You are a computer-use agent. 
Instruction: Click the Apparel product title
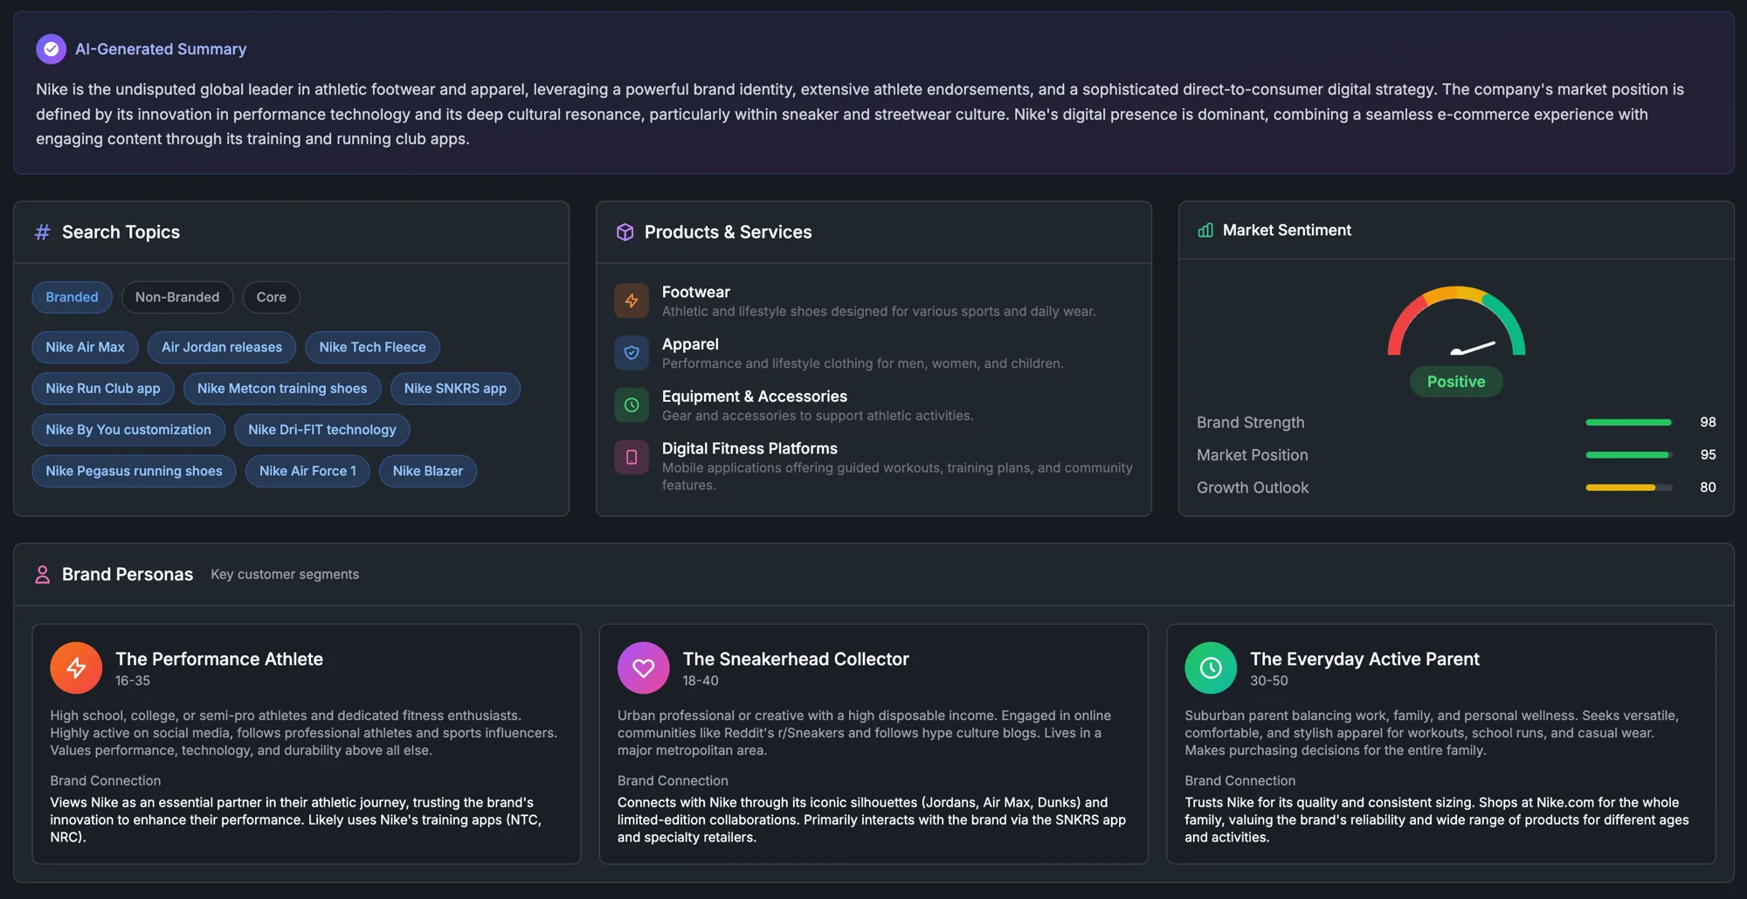(690, 345)
